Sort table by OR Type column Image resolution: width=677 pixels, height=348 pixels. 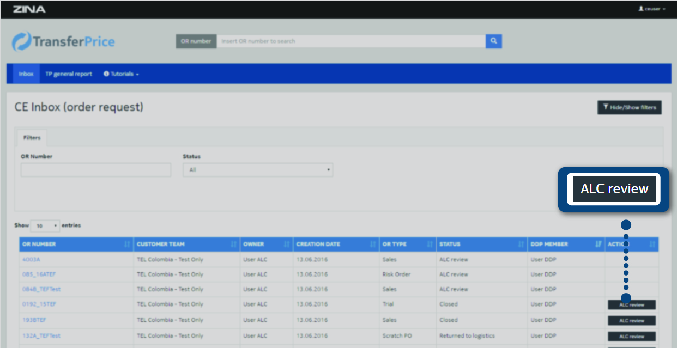click(x=407, y=245)
